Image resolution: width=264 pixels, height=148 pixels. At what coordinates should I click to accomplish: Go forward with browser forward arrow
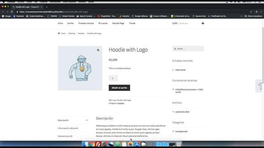coord(7,12)
